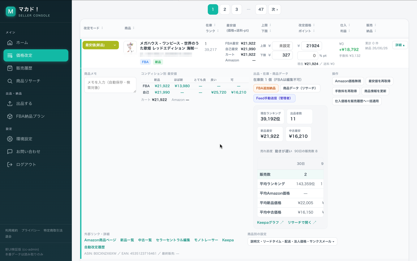The image size is (417, 261).
Task: Sort by 下限 column arrows
Action: (270, 31)
